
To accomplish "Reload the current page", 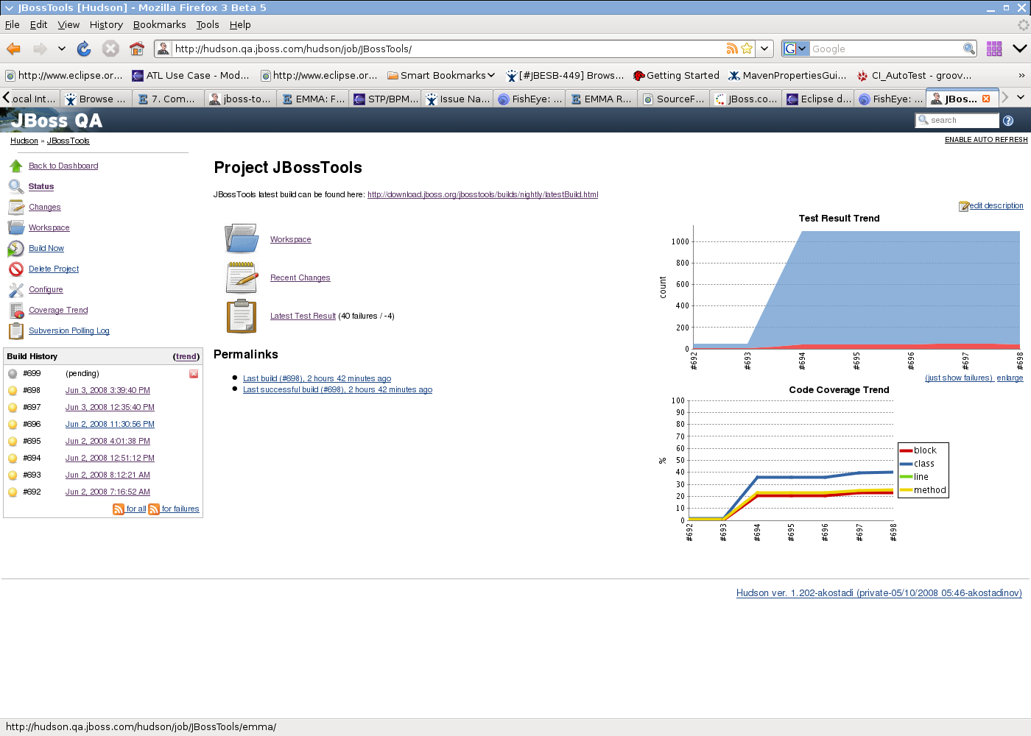I will click(84, 49).
